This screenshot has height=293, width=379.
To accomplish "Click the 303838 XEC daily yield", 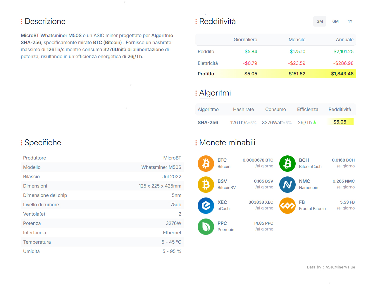I will click(x=261, y=202).
